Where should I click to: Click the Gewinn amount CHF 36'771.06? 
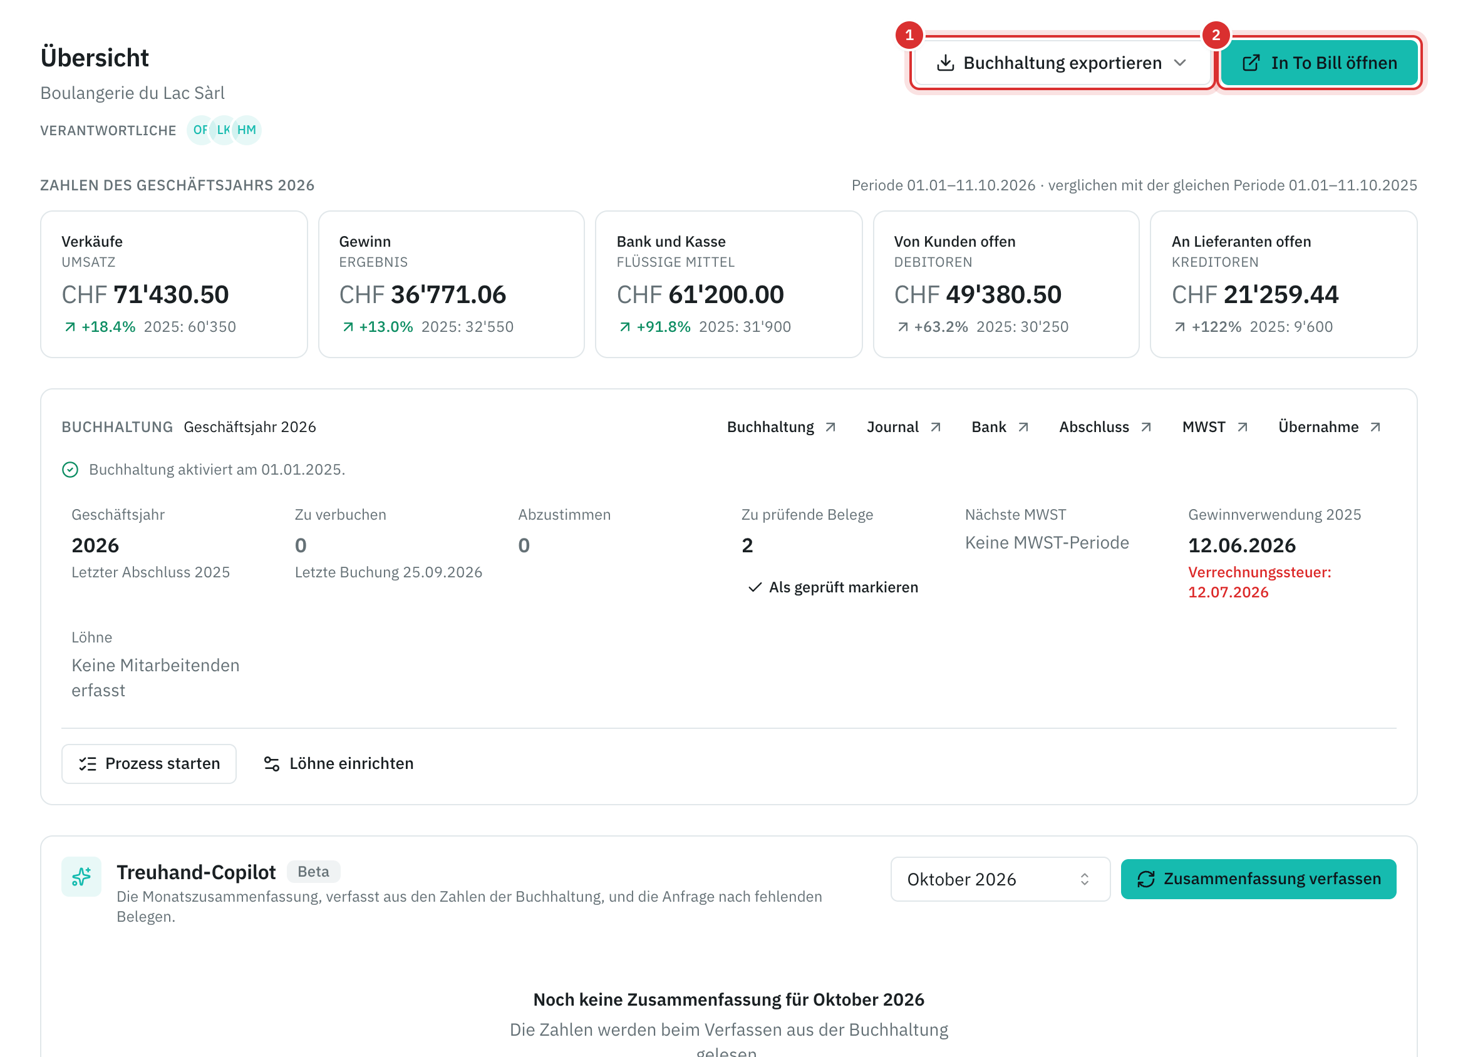point(422,294)
